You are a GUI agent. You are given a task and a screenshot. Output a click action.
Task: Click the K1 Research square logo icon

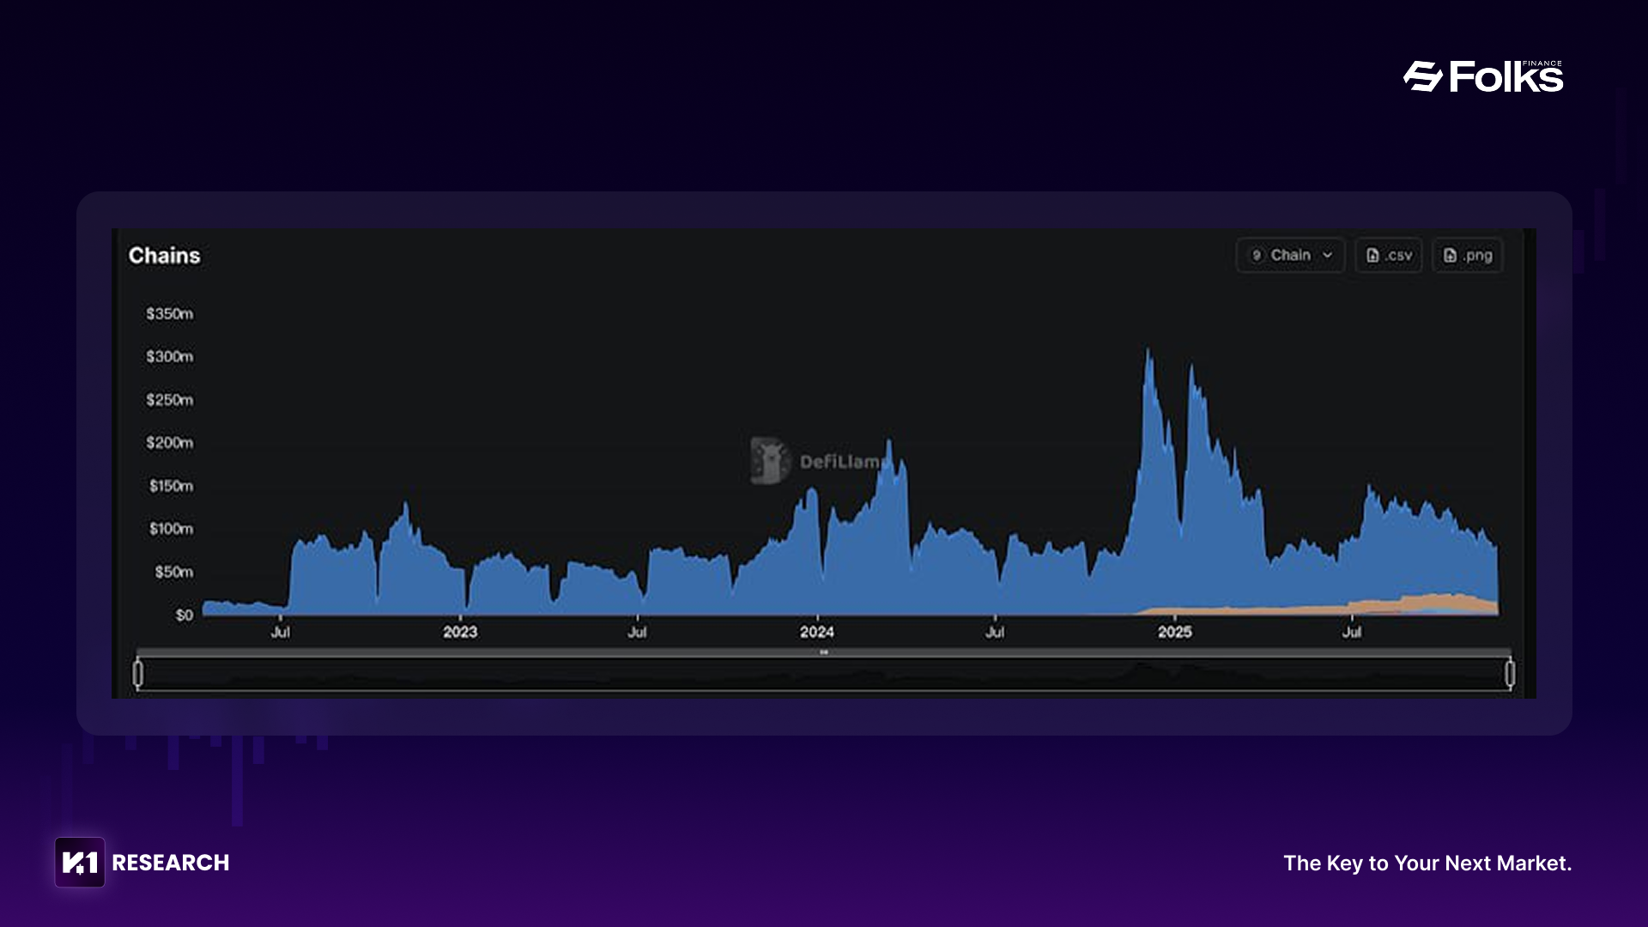(80, 863)
